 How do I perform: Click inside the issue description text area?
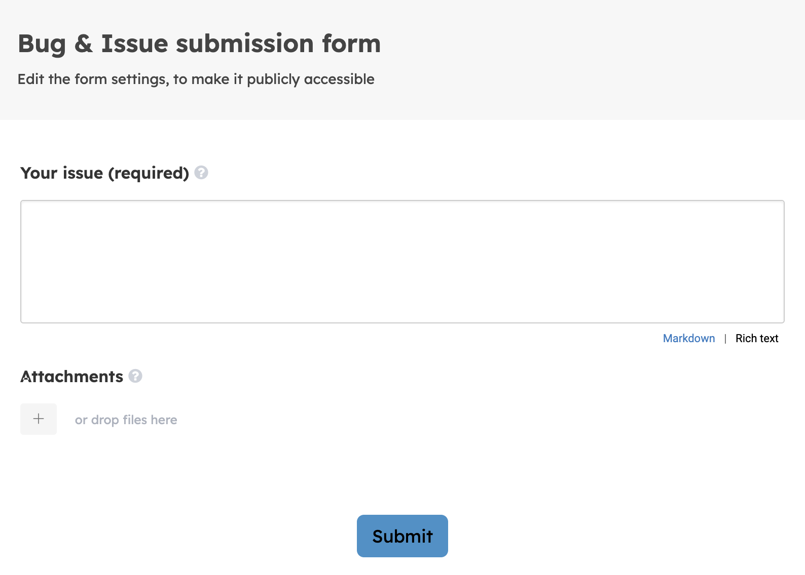(403, 262)
